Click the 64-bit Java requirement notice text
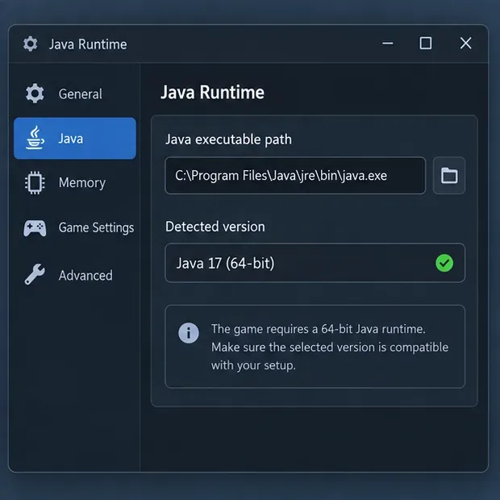This screenshot has height=500, width=500. tap(330, 347)
